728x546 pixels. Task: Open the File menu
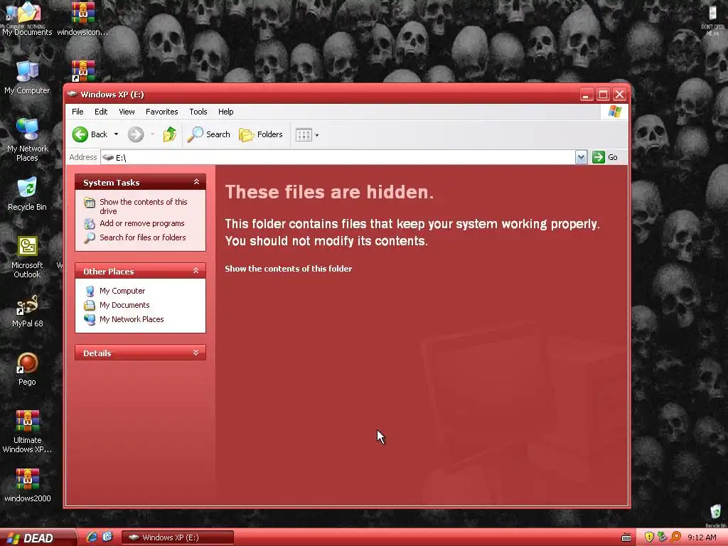[x=77, y=112]
